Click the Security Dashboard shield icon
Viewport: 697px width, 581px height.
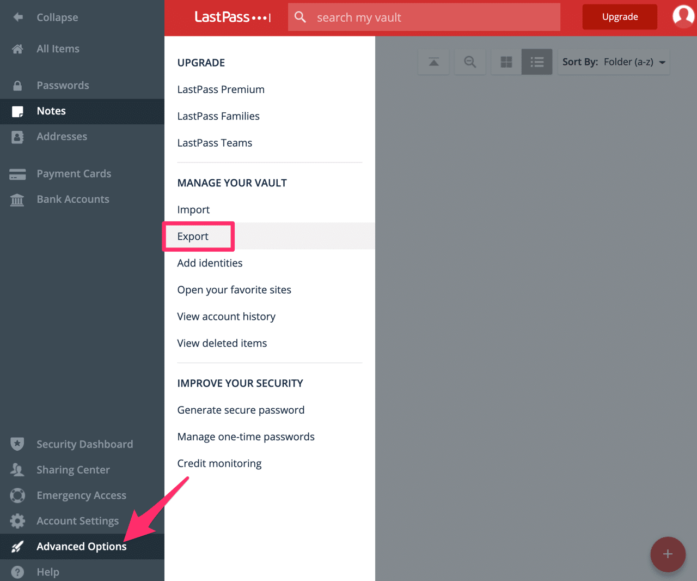point(17,444)
